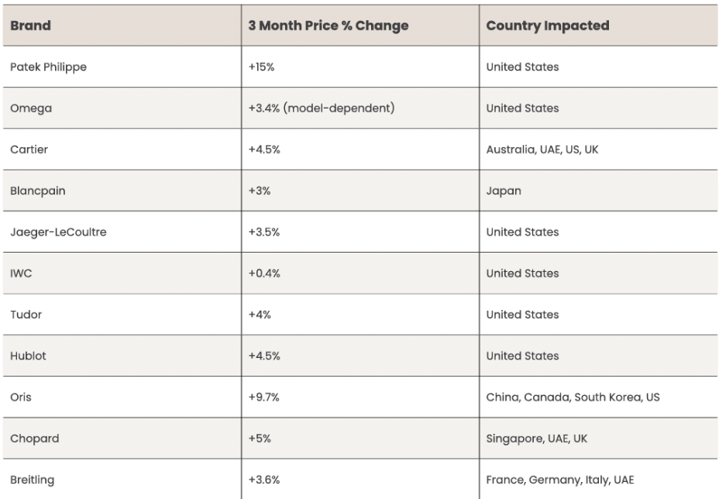Click the +3.4% (model-dependent) cell
The height and width of the screenshot is (499, 719).
(x=321, y=108)
